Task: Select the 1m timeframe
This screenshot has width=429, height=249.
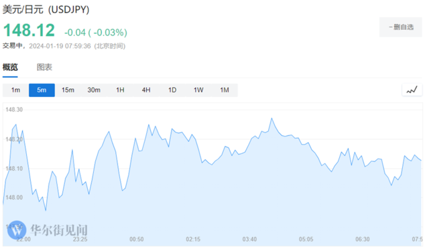Action: point(15,90)
